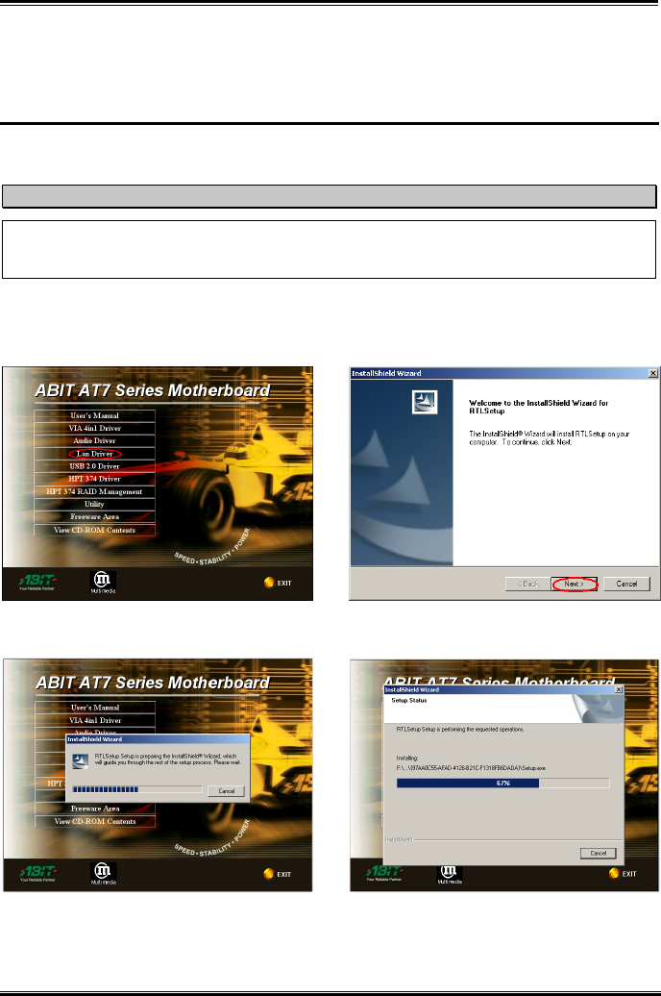Image resolution: width=661 pixels, height=996 pixels.
Task: Open the USB 2.0 Driver entry
Action: (x=94, y=466)
